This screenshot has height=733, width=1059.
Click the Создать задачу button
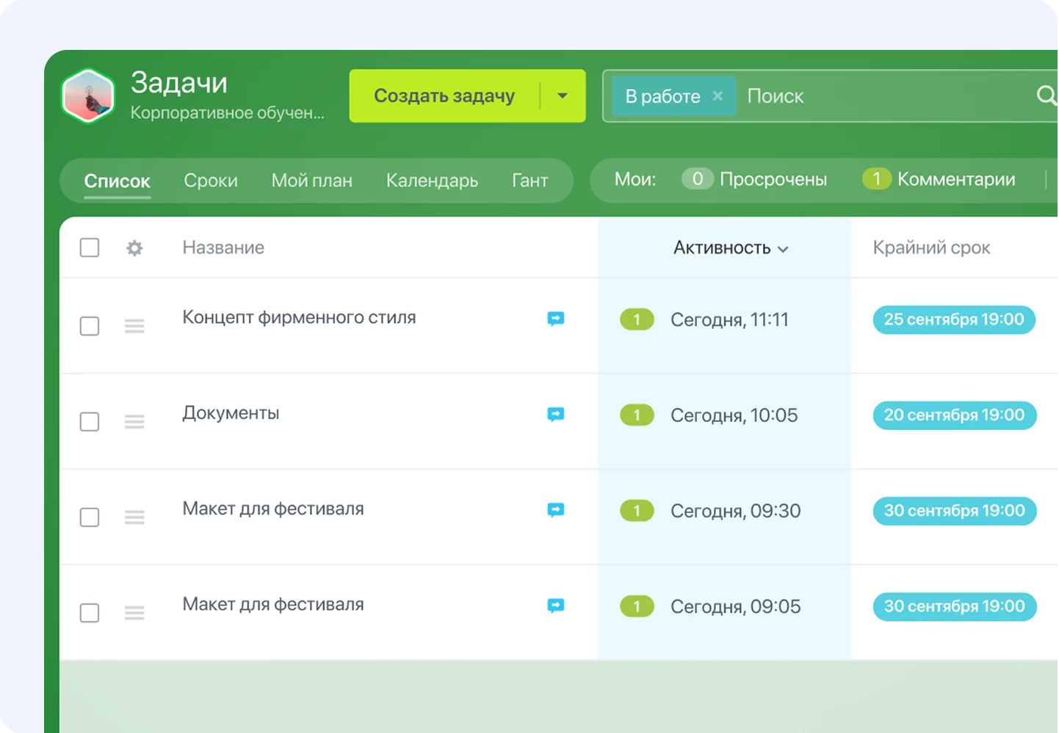[444, 96]
